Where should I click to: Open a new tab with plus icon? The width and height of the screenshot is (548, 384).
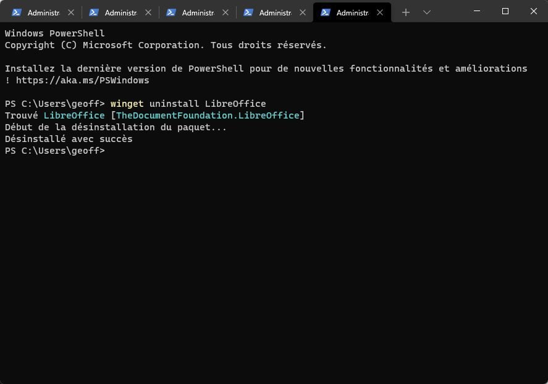tap(405, 12)
